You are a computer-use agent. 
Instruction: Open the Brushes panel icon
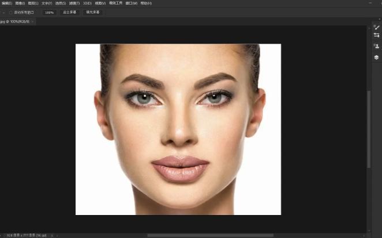coord(377,27)
